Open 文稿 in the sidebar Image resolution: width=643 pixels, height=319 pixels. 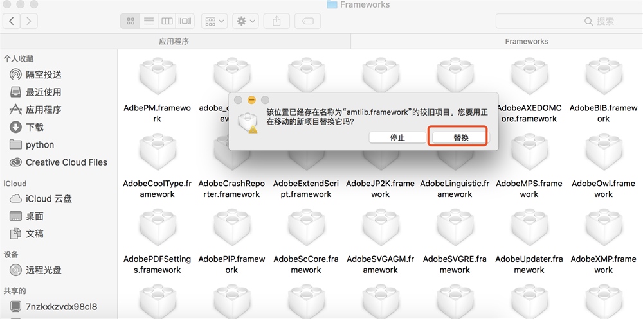click(26, 234)
